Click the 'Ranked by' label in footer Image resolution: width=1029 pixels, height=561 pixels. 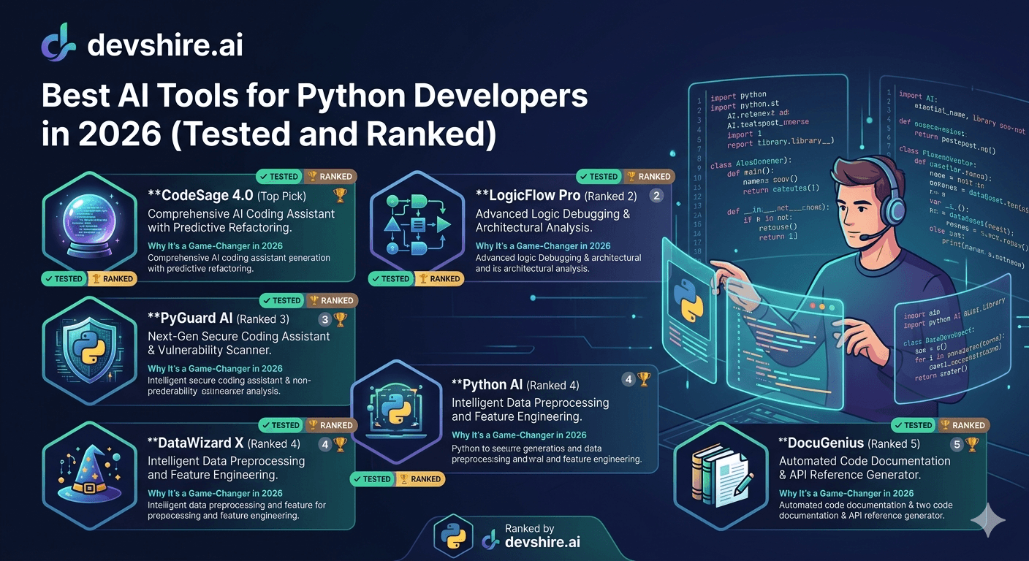click(x=530, y=529)
